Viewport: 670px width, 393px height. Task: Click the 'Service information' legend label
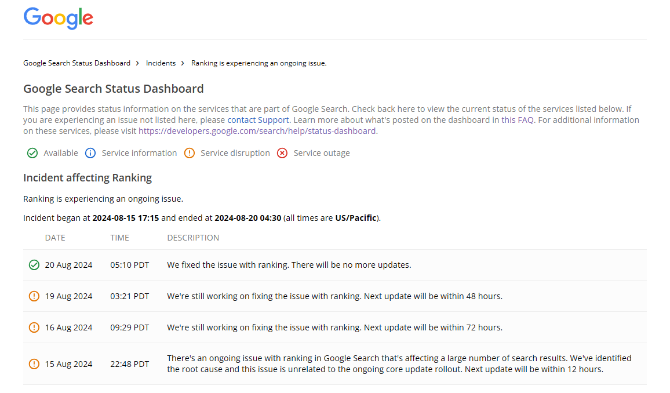pos(139,154)
